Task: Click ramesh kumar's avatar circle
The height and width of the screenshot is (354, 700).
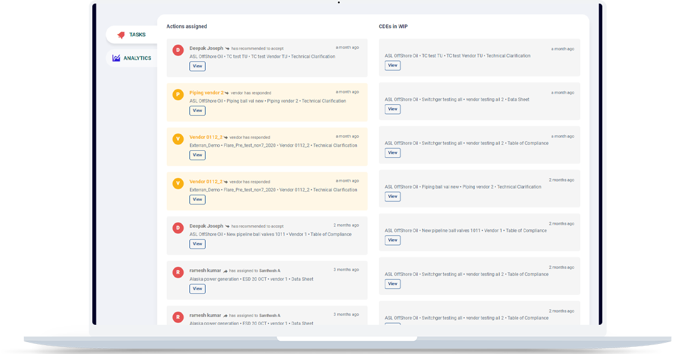Action: (178, 272)
